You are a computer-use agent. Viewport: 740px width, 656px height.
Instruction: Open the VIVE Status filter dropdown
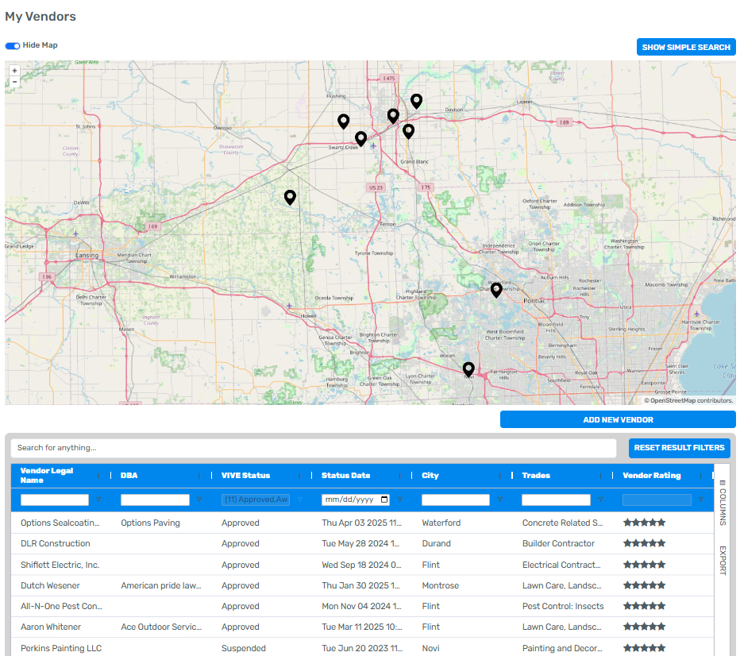(x=255, y=500)
